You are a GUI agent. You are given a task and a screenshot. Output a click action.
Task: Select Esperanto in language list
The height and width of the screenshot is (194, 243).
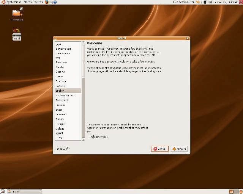pos(68,100)
